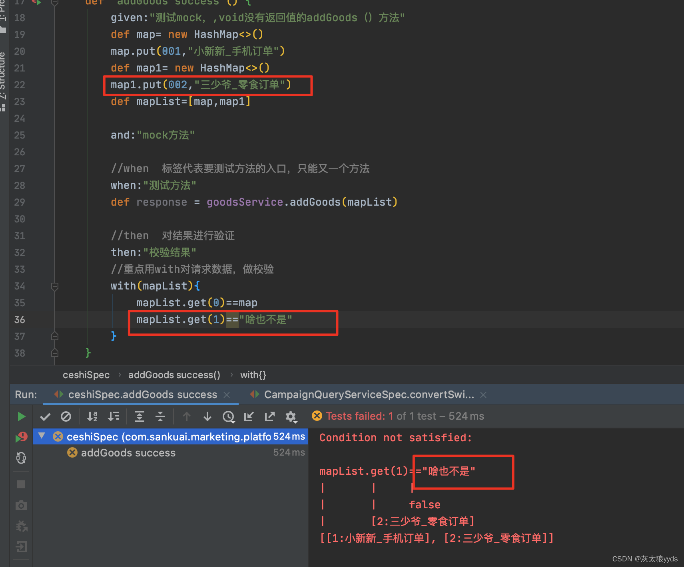Click 'Tests failed: 1' status text
Screen dimensions: 684x567
point(359,416)
